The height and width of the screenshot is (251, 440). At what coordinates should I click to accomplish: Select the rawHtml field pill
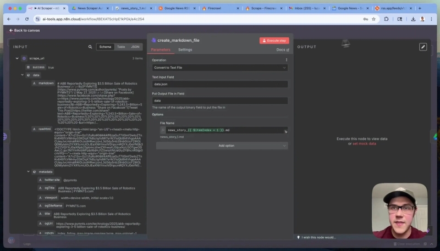pyautogui.click(x=42, y=129)
